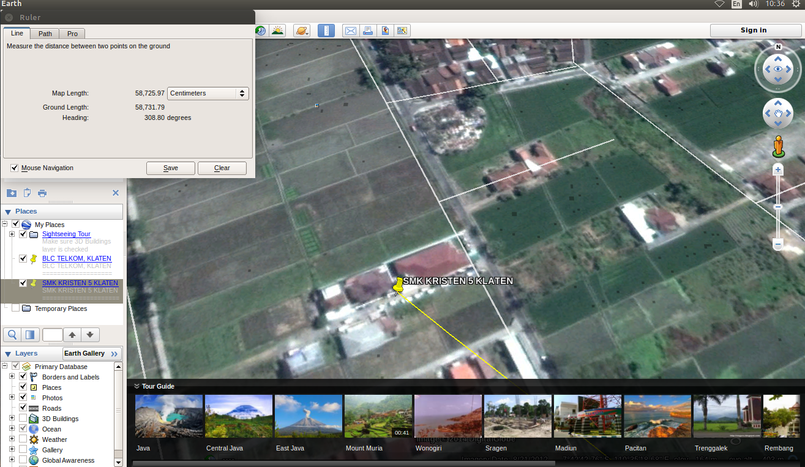
Task: Open the historical imagery clock tool
Action: 261,31
